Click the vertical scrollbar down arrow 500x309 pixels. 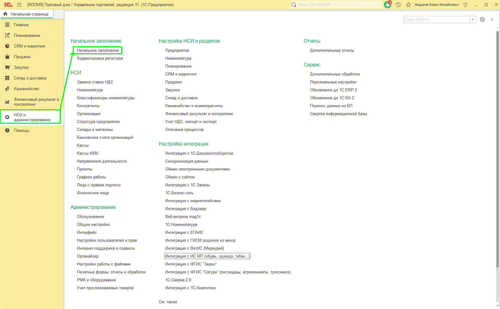click(498, 306)
